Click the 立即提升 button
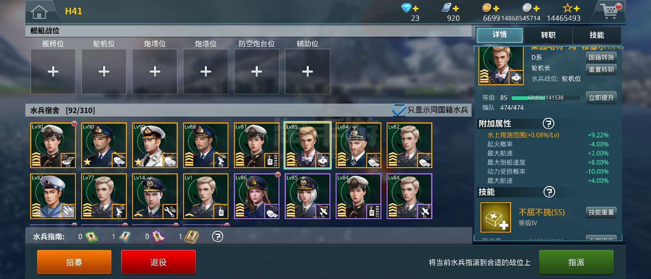Screen dimensions: 651x279 click(x=601, y=97)
